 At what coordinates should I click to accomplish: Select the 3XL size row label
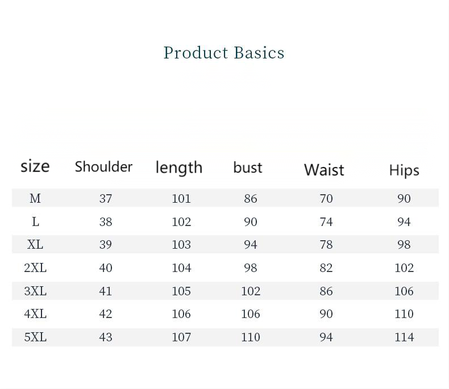coord(35,291)
